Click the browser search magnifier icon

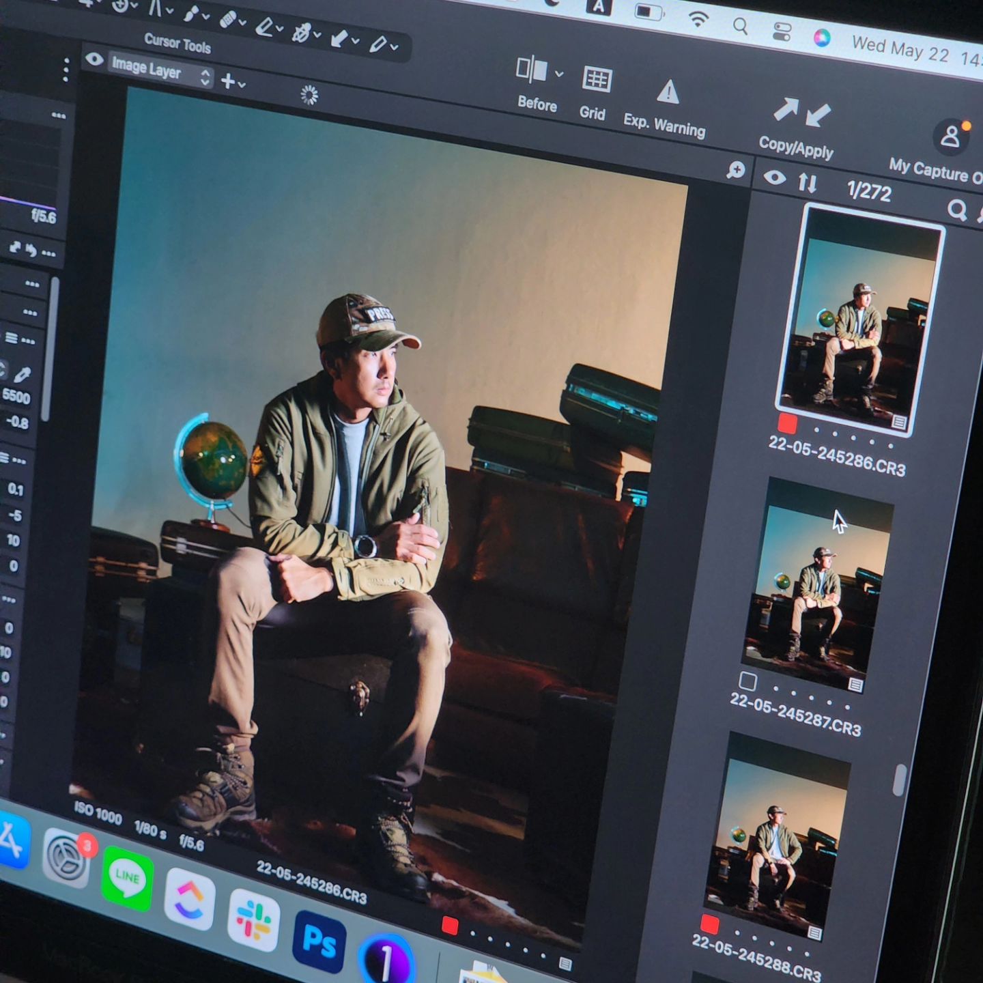(958, 210)
